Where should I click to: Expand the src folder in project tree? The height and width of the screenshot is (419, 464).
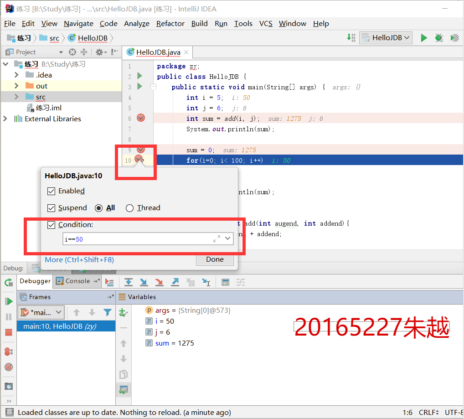(16, 97)
